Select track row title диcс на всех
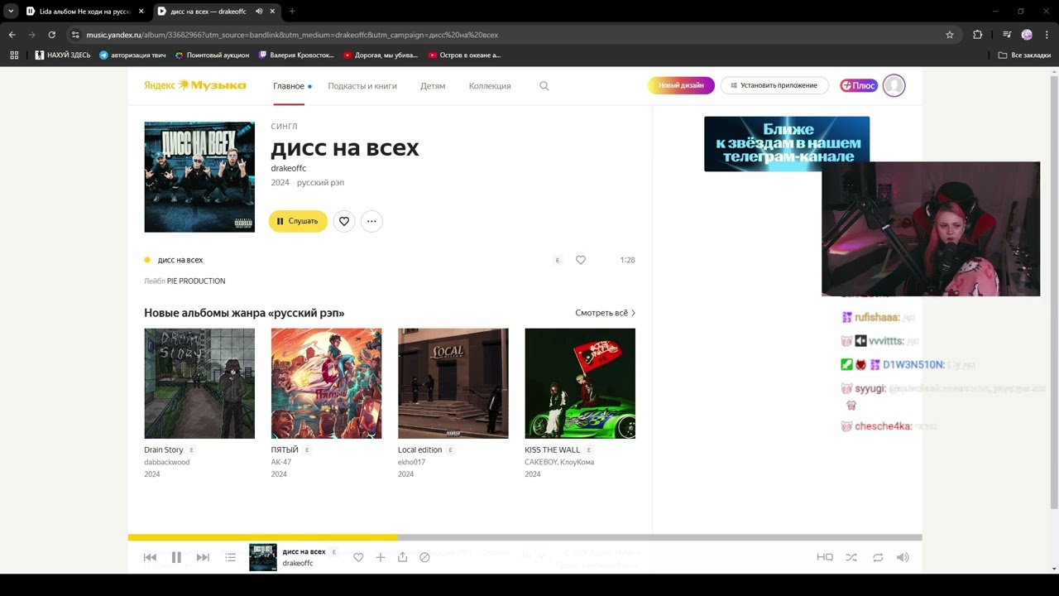The image size is (1059, 596). coord(180,260)
